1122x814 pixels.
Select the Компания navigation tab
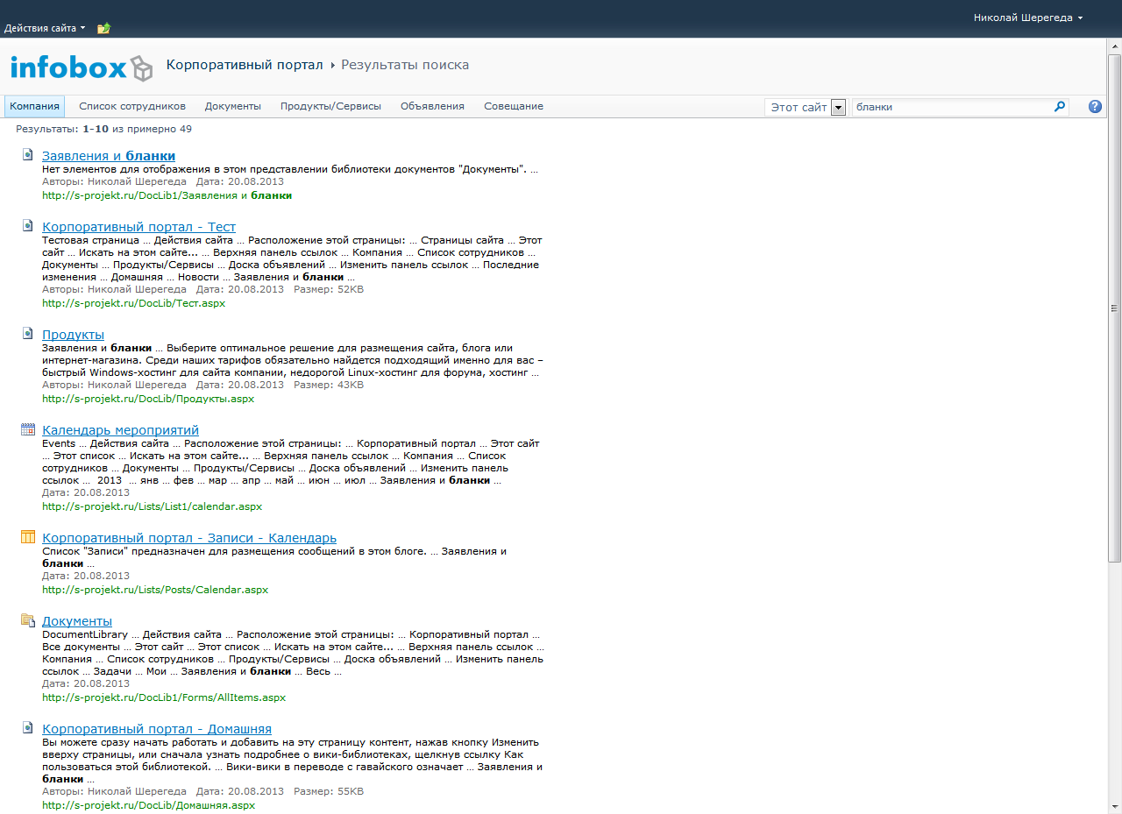click(x=34, y=106)
